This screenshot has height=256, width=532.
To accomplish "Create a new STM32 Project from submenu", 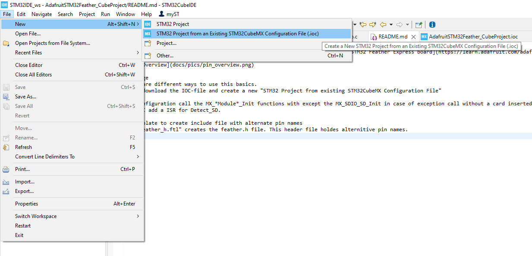I will click(x=247, y=24).
